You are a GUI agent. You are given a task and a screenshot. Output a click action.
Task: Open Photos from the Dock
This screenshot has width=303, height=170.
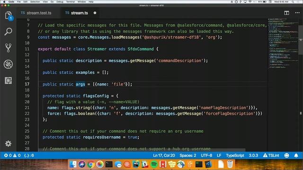[x=100, y=164]
